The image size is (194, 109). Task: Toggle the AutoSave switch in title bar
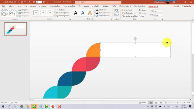pyautogui.click(x=17, y=2)
